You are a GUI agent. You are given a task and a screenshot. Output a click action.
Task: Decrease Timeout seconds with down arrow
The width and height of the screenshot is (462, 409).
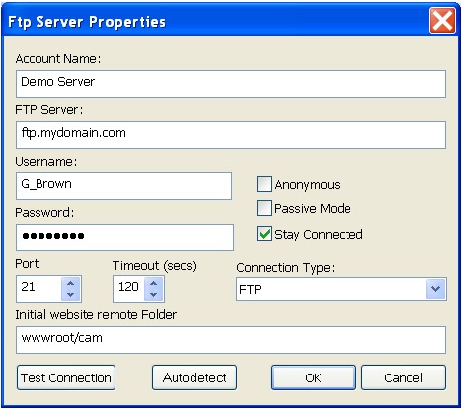point(154,295)
